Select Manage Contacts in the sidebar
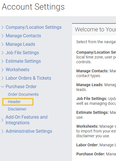This screenshot has height=161, width=116. (23, 36)
